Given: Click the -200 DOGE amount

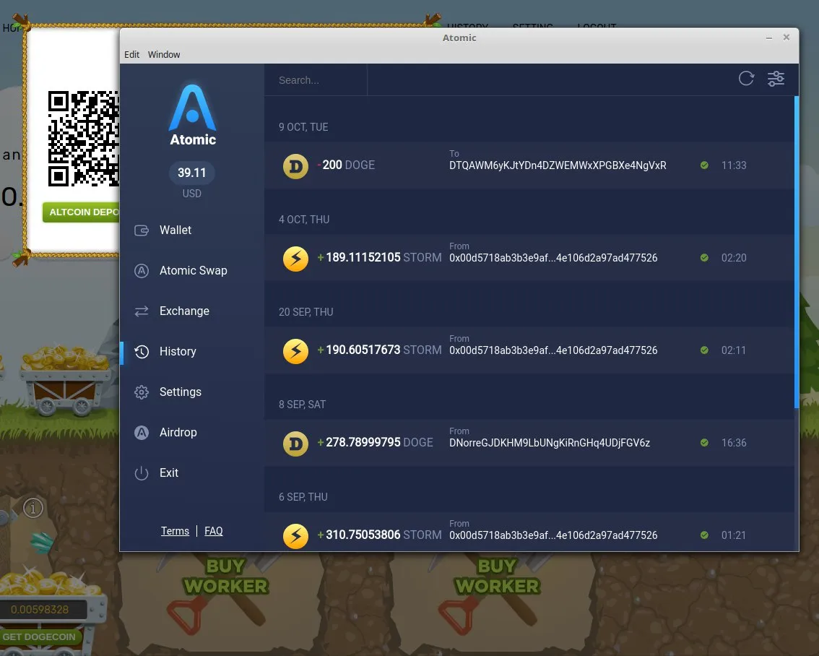Looking at the screenshot, I should 346,165.
